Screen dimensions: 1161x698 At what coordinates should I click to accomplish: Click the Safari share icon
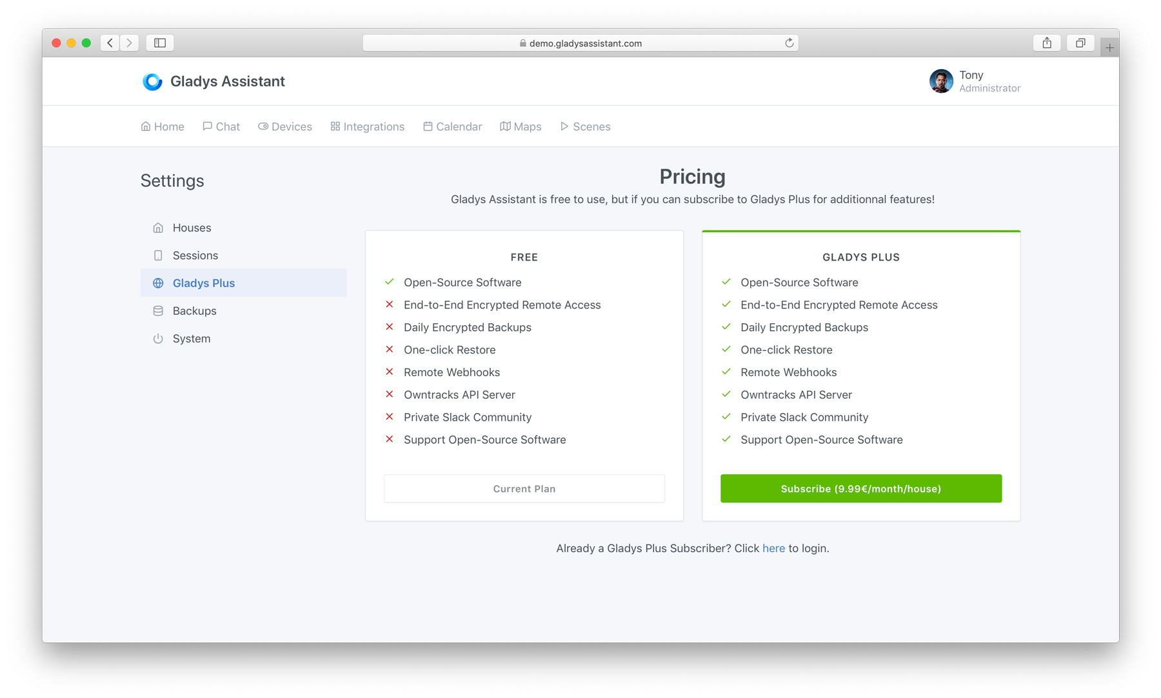point(1047,43)
